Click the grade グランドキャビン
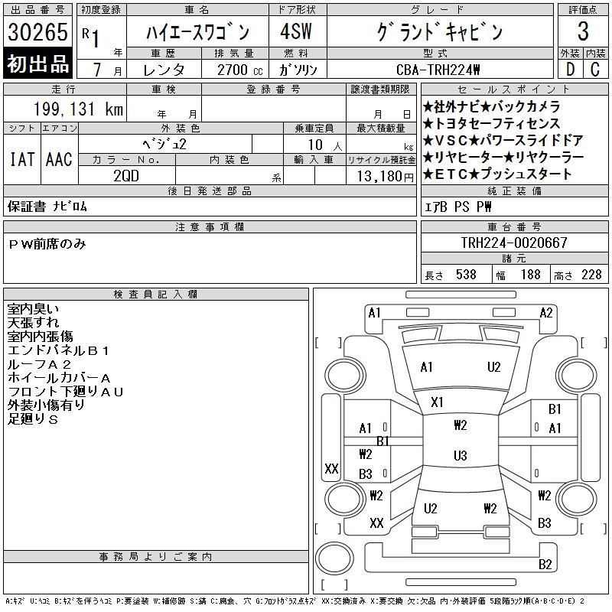 [x=439, y=31]
